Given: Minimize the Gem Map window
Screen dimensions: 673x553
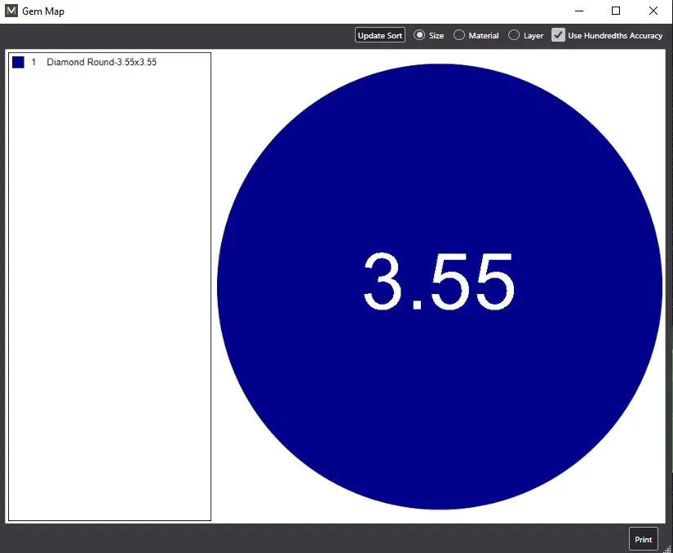Looking at the screenshot, I should click(579, 11).
